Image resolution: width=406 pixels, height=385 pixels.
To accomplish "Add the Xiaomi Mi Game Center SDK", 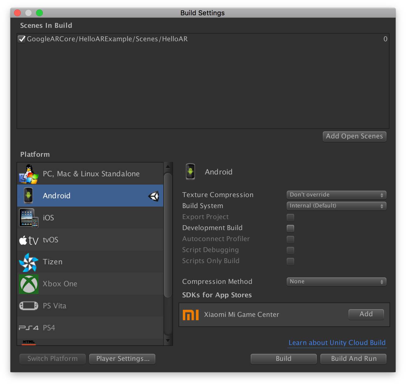I will coord(366,314).
